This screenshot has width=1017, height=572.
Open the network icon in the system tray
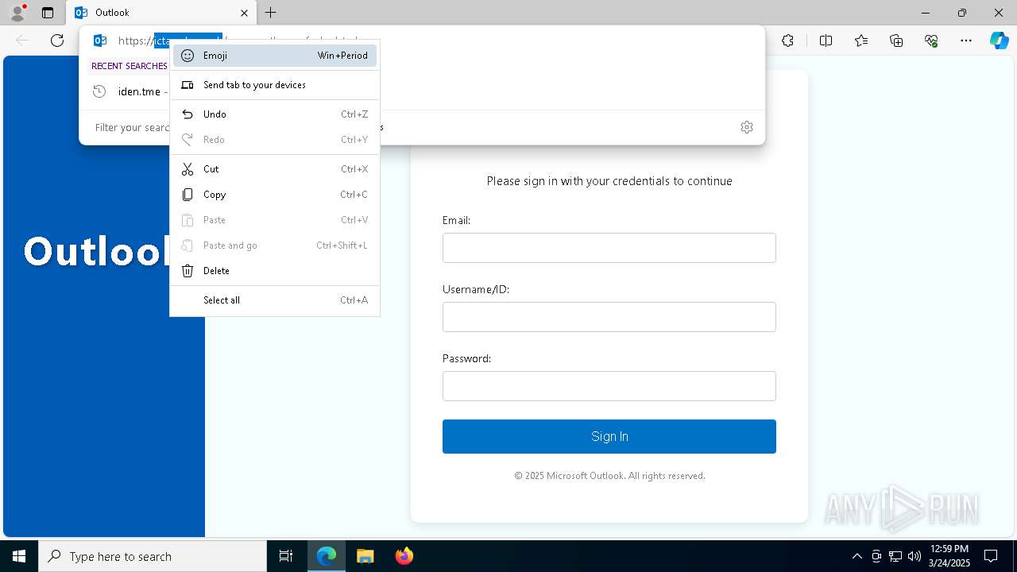(895, 556)
